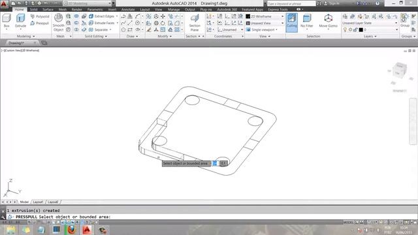The image size is (418, 235).
Task: Pick the Polyline draw tool
Action: pos(123,16)
